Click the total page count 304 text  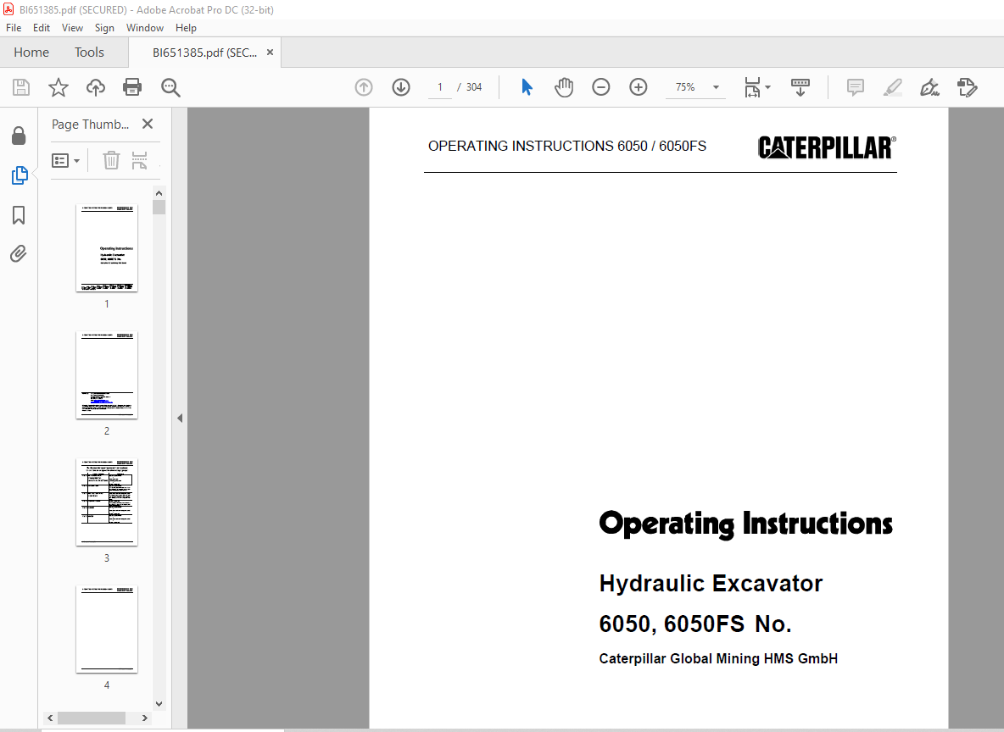pyautogui.click(x=474, y=87)
